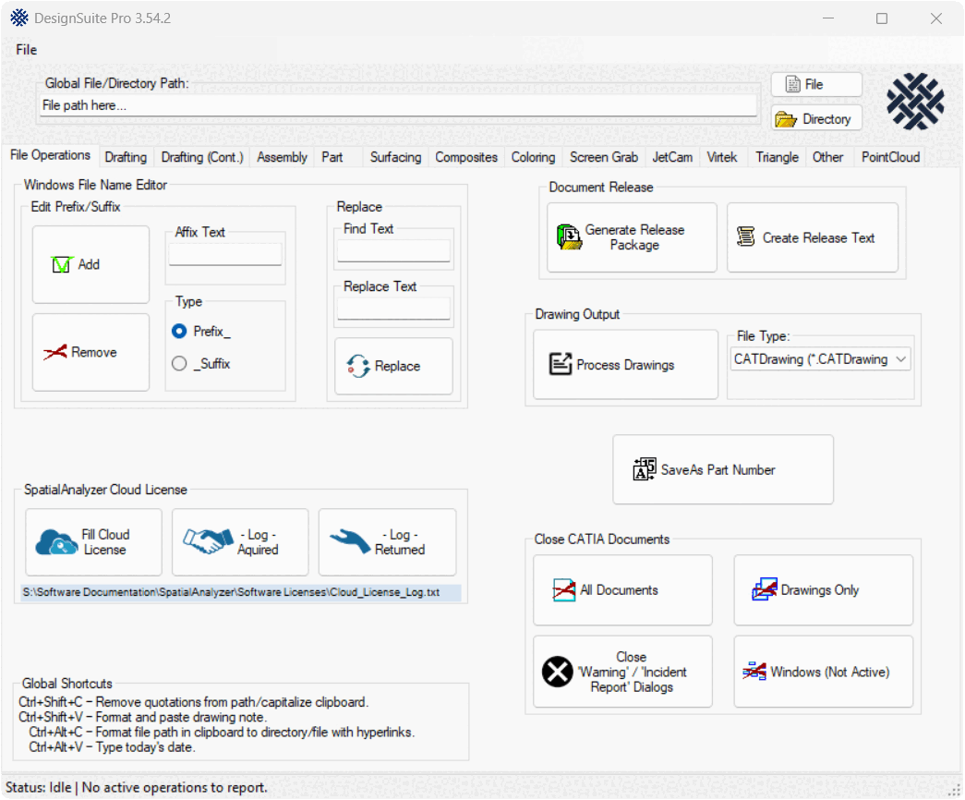The width and height of the screenshot is (965, 800).
Task: Maximize the DesignSuite Pro window
Action: [x=882, y=18]
